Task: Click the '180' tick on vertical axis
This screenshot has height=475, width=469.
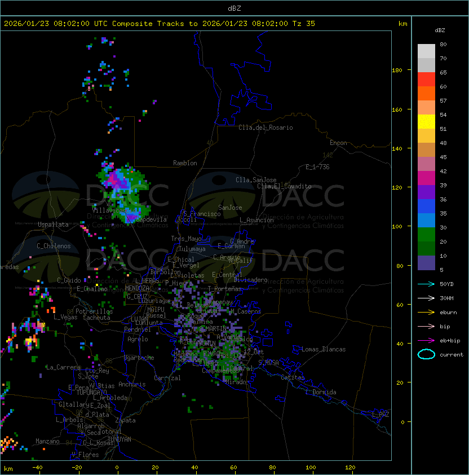Action: [x=397, y=71]
